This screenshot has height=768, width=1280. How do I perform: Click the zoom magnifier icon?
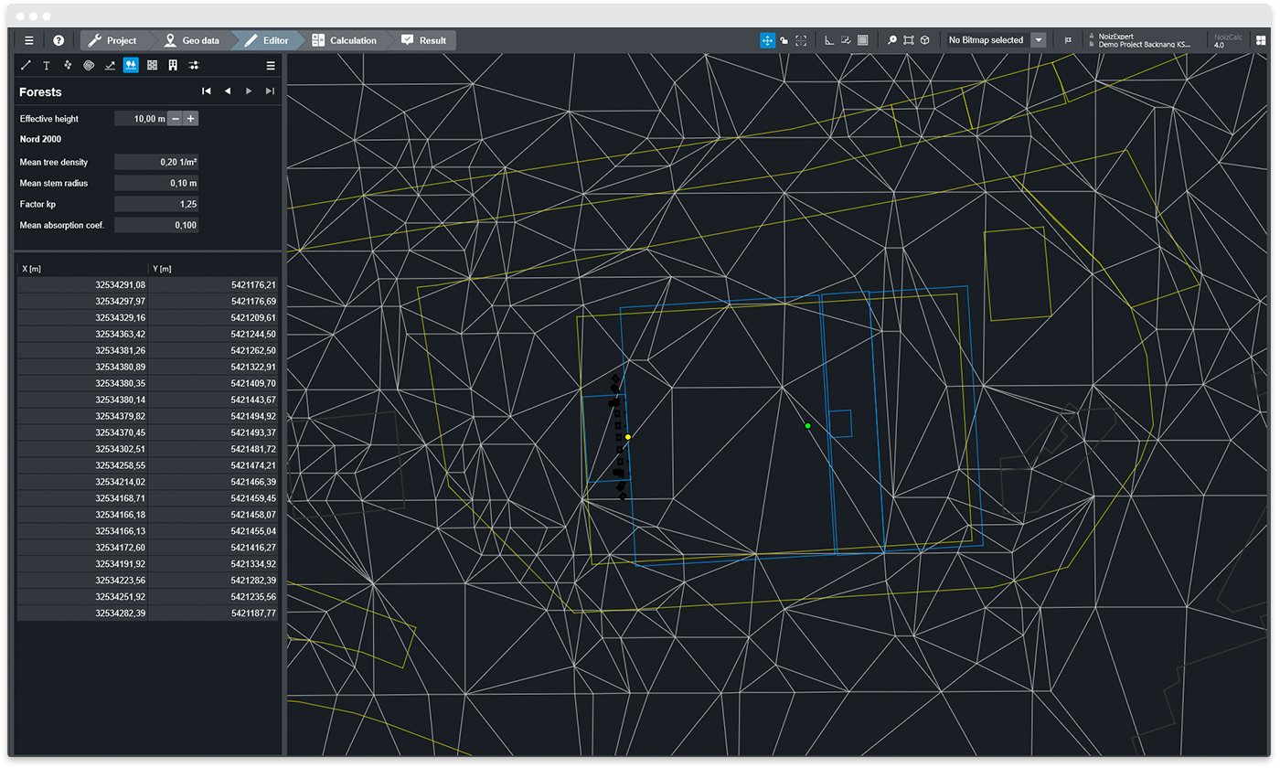892,40
